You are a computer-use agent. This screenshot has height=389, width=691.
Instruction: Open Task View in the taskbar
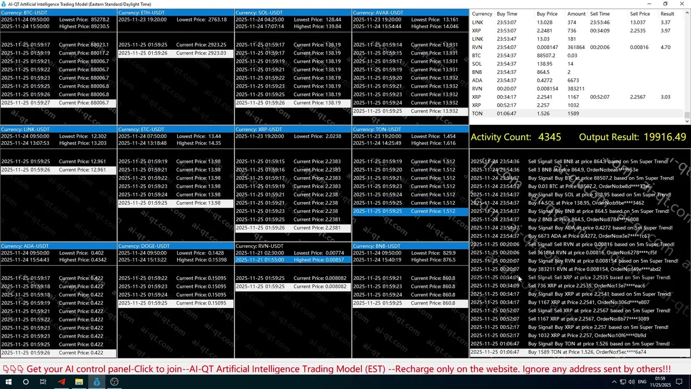tap(43, 381)
